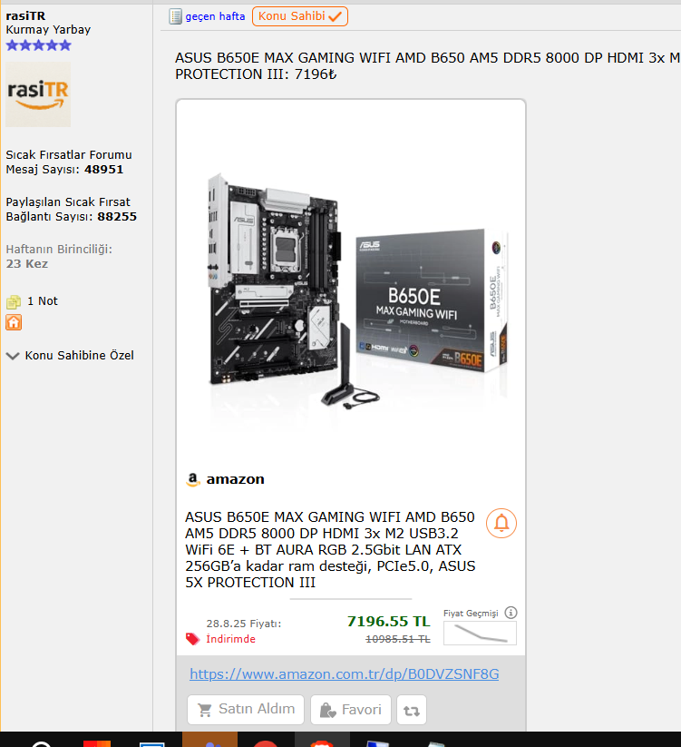Open the post document icon beside geçen hafta
Viewport: 681px width, 747px height.
tap(176, 16)
